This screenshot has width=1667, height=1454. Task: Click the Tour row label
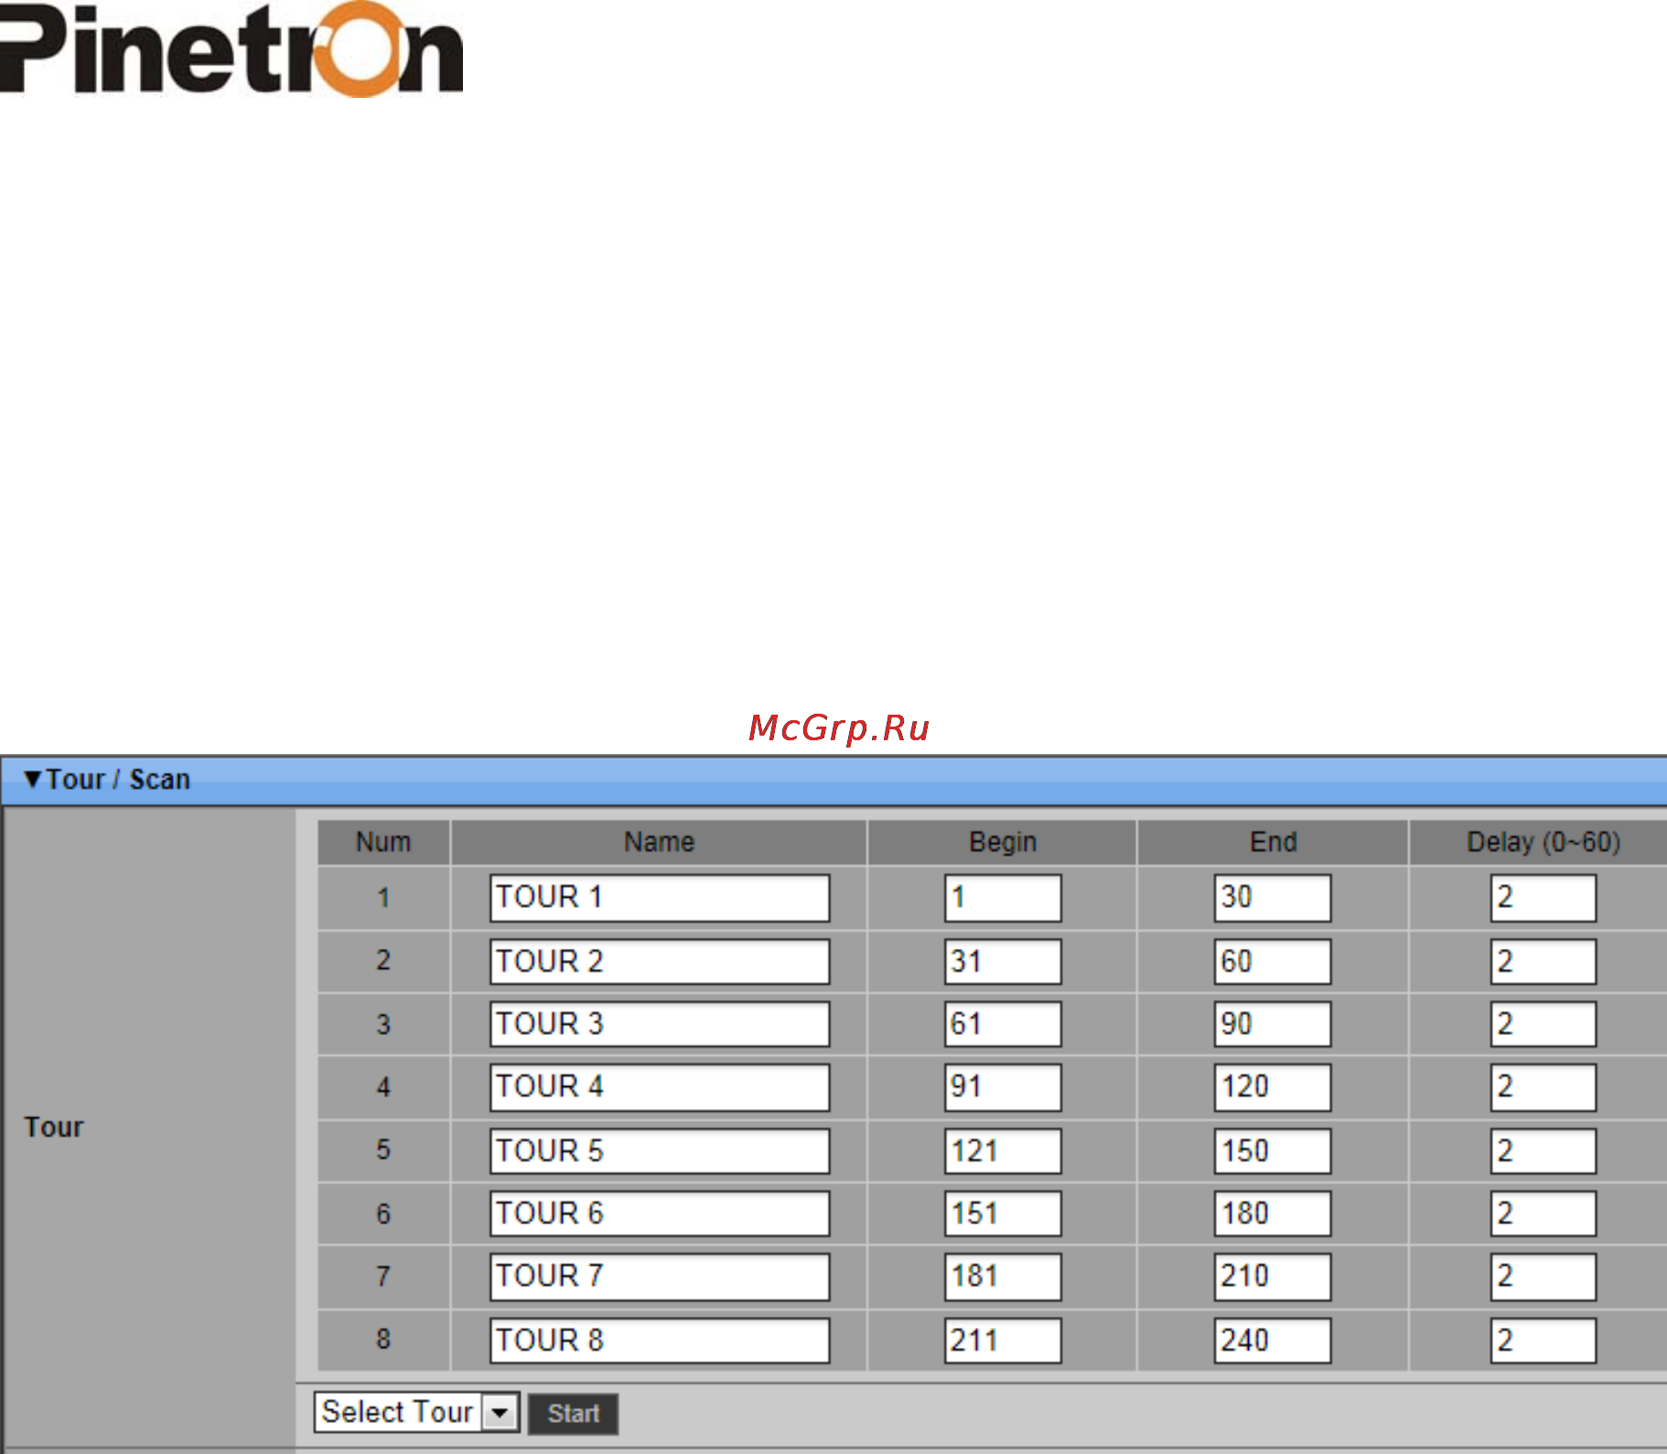pyautogui.click(x=54, y=1127)
